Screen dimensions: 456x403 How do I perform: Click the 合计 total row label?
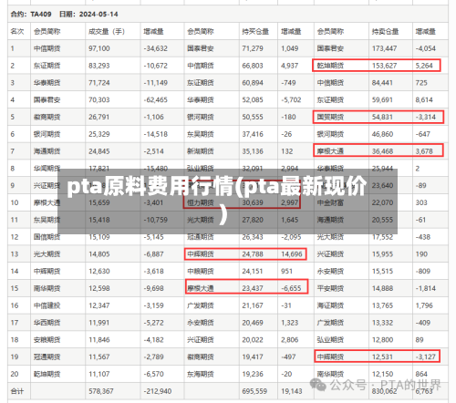click(17, 391)
